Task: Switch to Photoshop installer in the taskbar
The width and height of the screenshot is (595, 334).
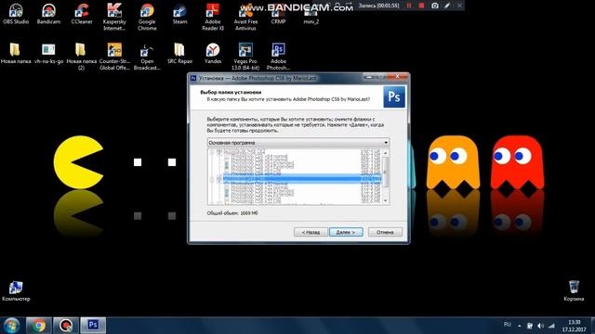Action: coord(93,326)
